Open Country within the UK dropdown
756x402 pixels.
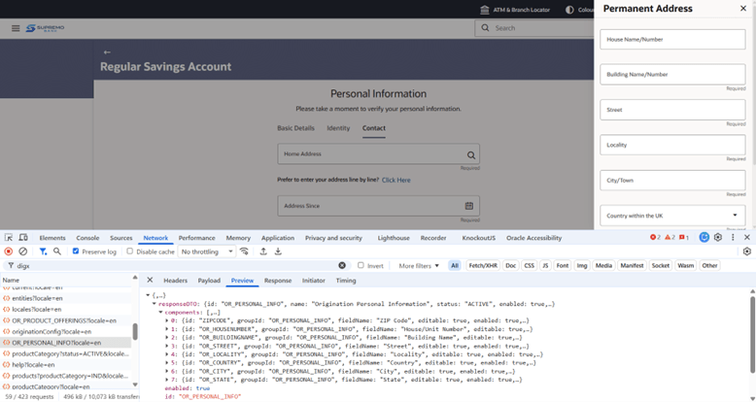click(x=672, y=216)
